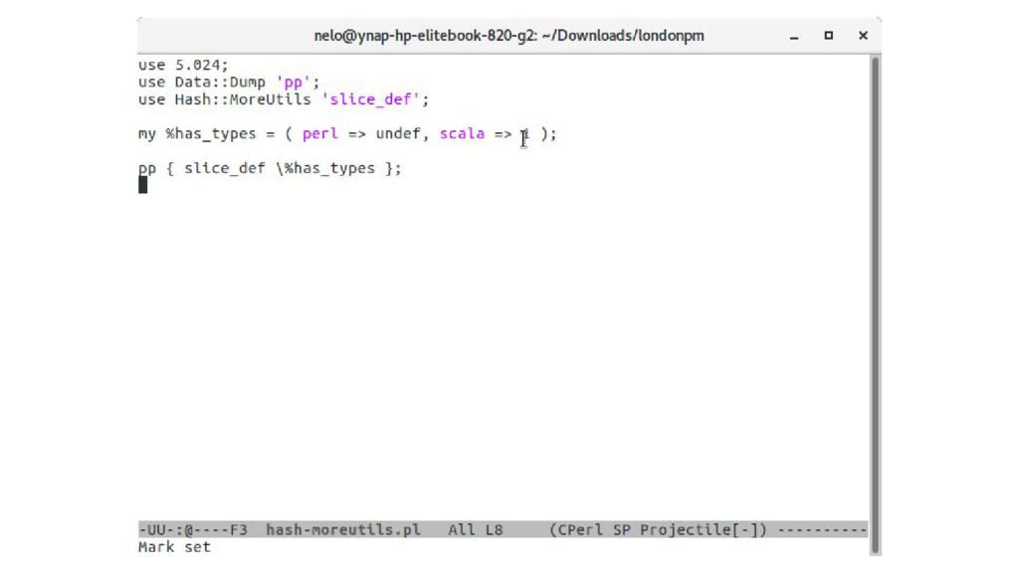Close the terminal window
This screenshot has height=573, width=1019.
863,36
